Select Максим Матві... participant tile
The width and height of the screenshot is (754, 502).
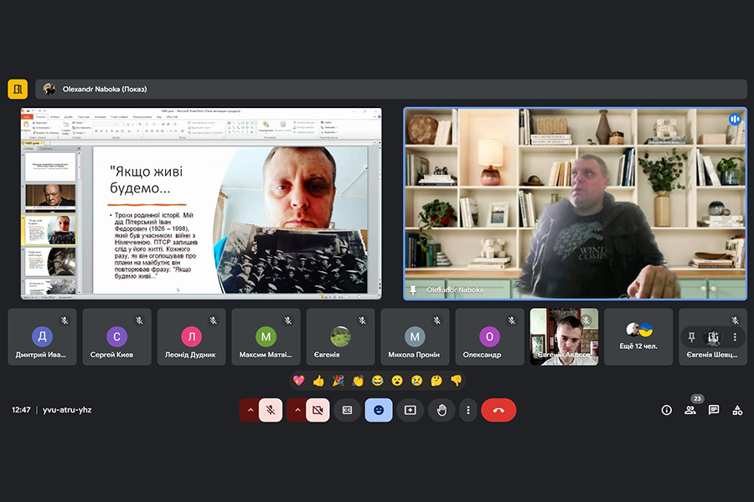pos(266,336)
